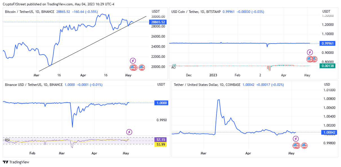The width and height of the screenshot is (341, 167).
Task: Click the lightning event icon on the Tether/USD chart
Action: click(x=296, y=139)
